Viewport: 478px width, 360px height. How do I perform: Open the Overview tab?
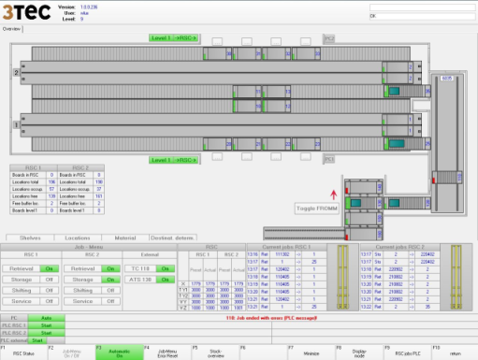coord(11,29)
